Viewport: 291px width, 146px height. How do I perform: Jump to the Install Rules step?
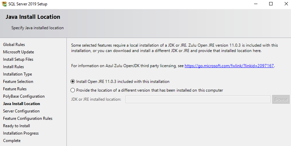click(x=13, y=67)
